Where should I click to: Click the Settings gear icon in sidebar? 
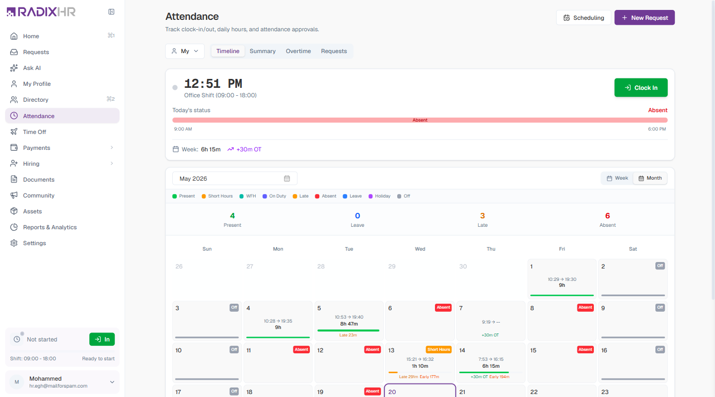pyautogui.click(x=14, y=243)
